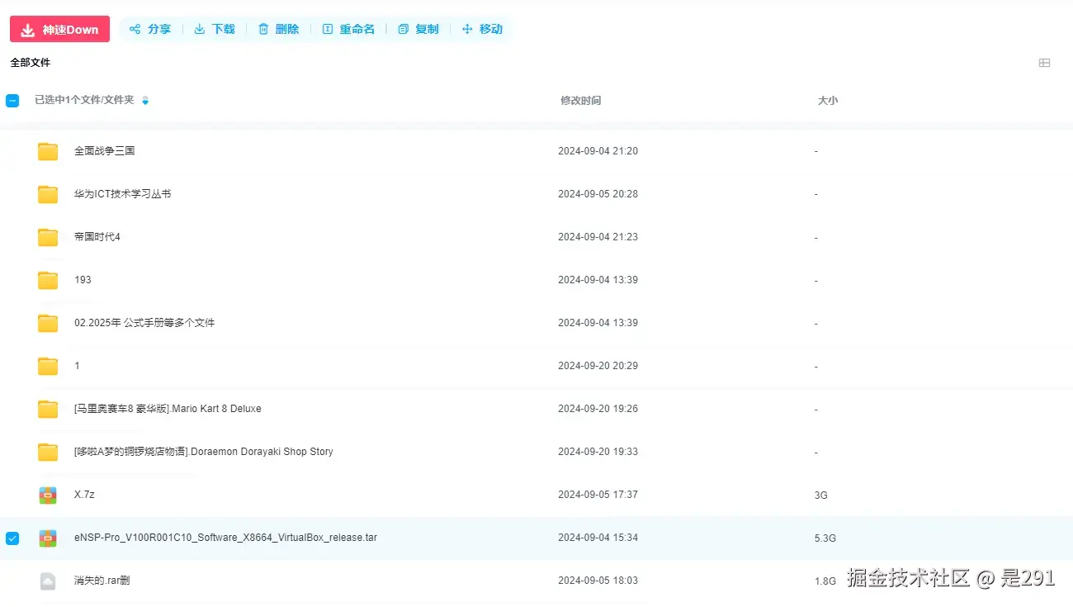Click the 3G size of X.7z
The image size is (1073, 607).
coord(820,496)
